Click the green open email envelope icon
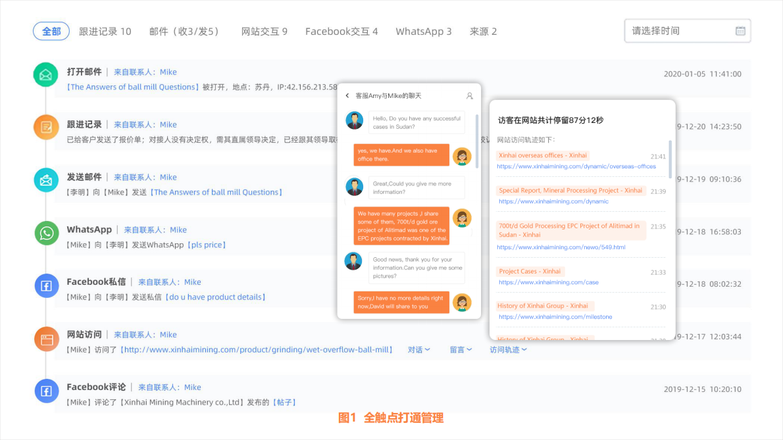Image resolution: width=783 pixels, height=440 pixels. click(45, 75)
